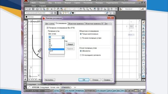Activate the Pan hand tool
Viewport: 168px width, 94px height.
coord(81,9)
